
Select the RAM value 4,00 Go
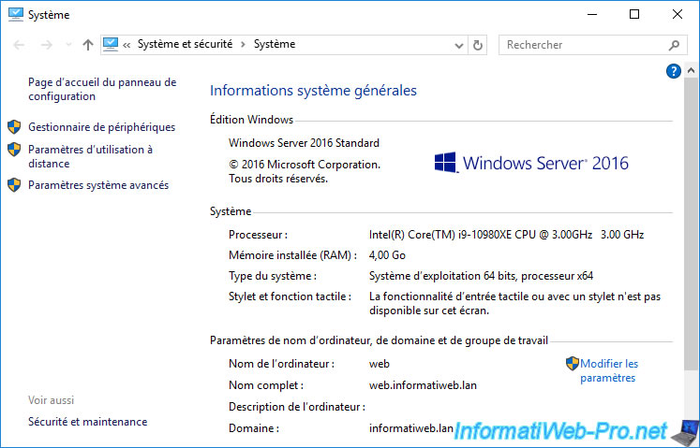pyautogui.click(x=387, y=255)
